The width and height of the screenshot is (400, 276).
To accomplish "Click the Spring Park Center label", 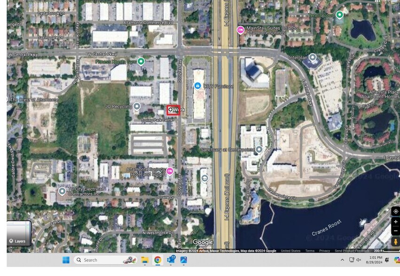I will coord(157,120).
